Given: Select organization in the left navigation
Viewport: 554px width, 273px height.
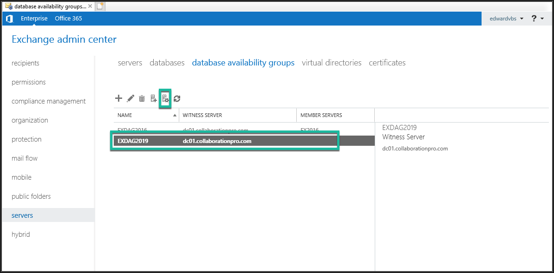Looking at the screenshot, I should 30,120.
